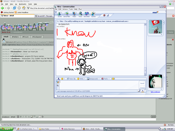Toggle underline in the dAmn chat toolbar
Viewport: 175px width, 131px height.
[x=26, y=117]
